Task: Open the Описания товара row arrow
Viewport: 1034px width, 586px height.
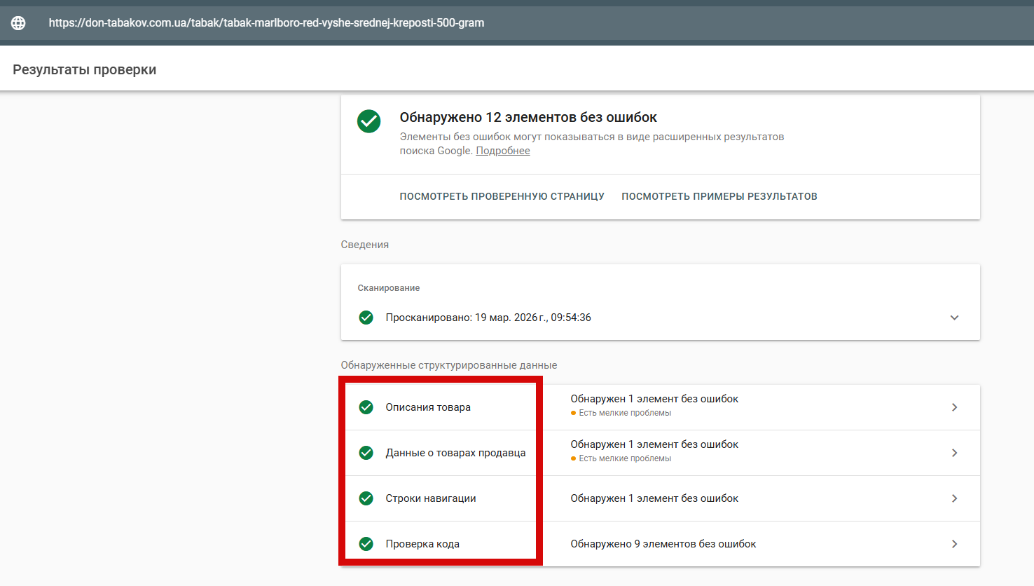Action: point(954,407)
